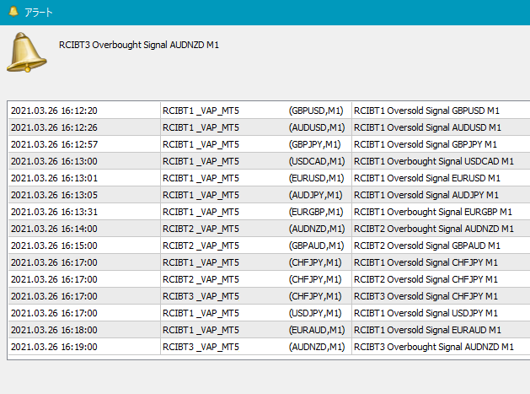This screenshot has height=394, width=530.
Task: Select the row timestamped 2021.03.26 16:12:20
Action: [269, 111]
